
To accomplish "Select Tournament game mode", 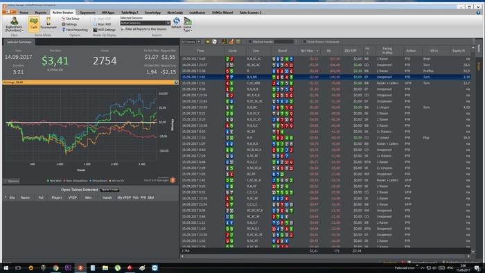I will [48, 23].
